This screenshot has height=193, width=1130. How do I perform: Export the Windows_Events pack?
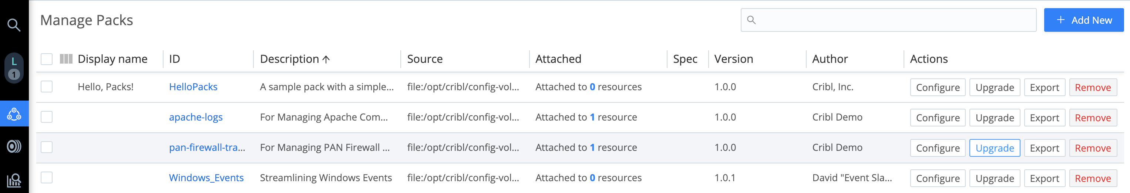[1044, 178]
